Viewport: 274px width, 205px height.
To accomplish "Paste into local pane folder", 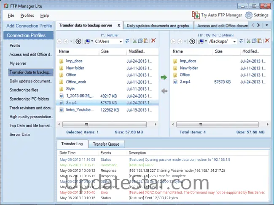I will point(146,41).
